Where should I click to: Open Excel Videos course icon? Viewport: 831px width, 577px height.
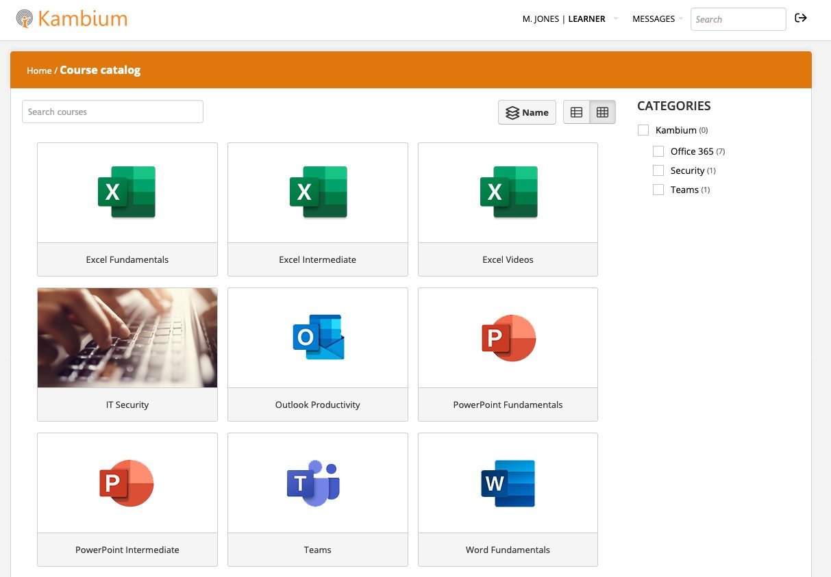coord(508,192)
